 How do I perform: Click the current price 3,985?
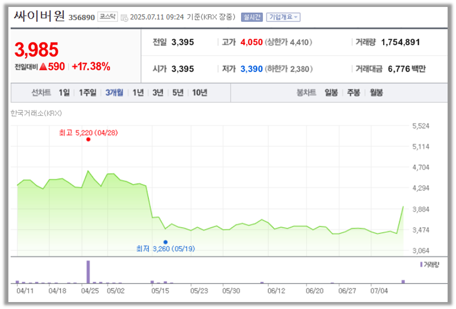tap(37, 50)
